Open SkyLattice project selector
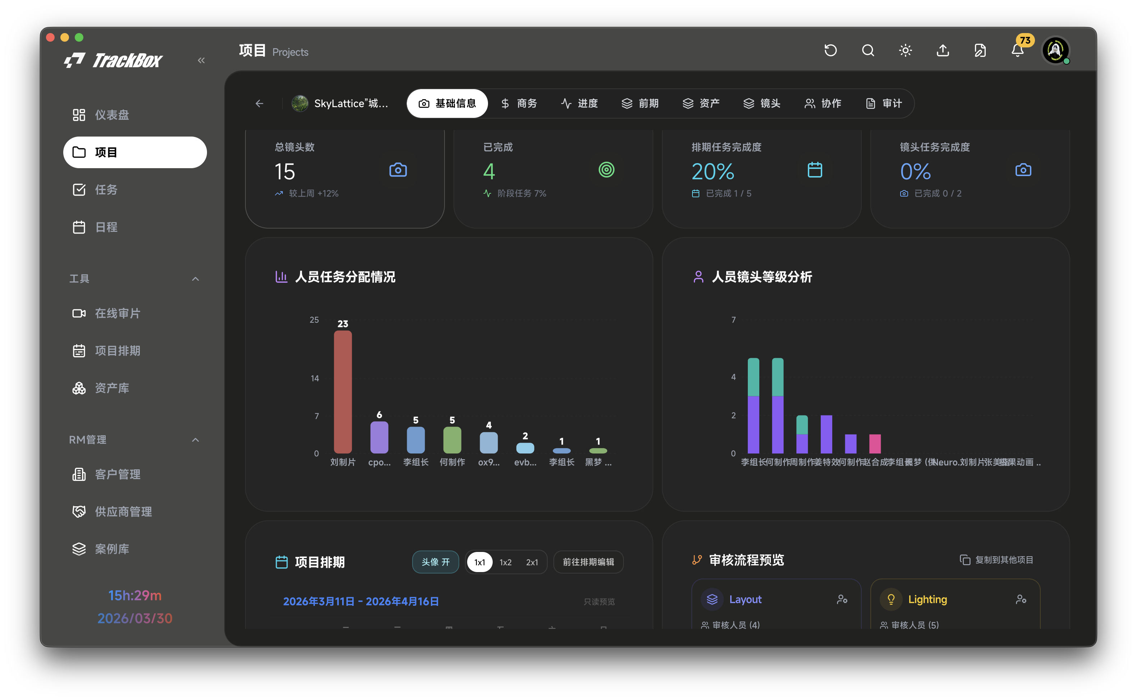The width and height of the screenshot is (1137, 700). pos(341,103)
